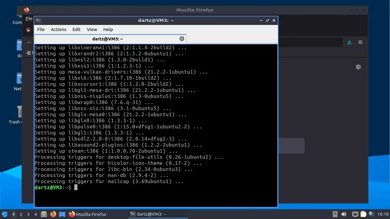Open the volume control tray icon
Viewport: 390px width, 219px height.
pyautogui.click(x=344, y=214)
